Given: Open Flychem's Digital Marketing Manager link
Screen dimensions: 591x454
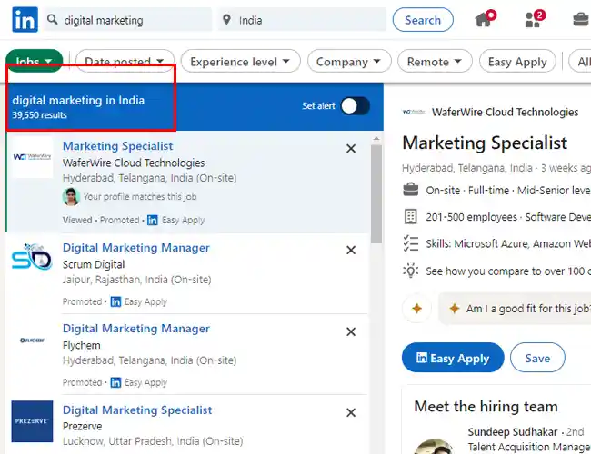Looking at the screenshot, I should click(136, 329).
